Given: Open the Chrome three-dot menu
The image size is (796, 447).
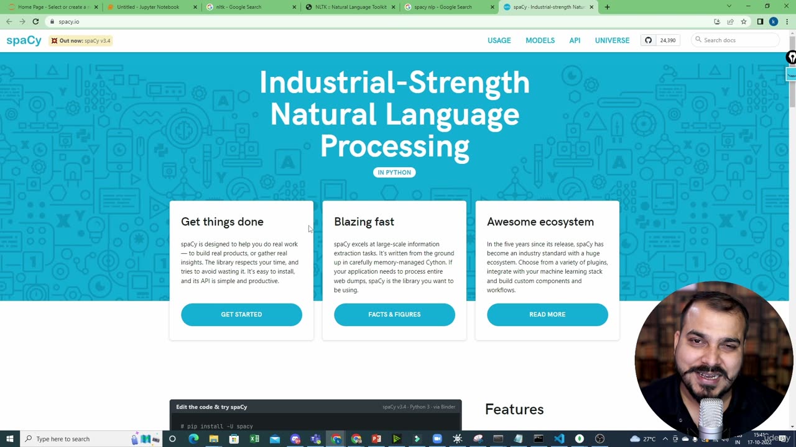Looking at the screenshot, I should coord(786,21).
